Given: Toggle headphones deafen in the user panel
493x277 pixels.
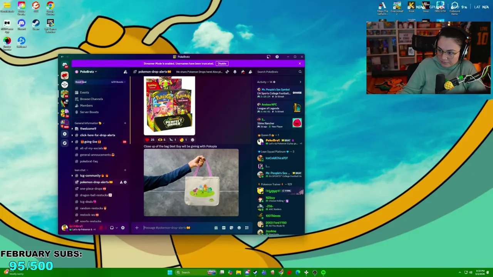Looking at the screenshot, I should pyautogui.click(x=112, y=228).
